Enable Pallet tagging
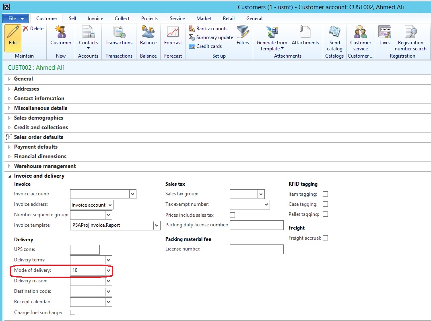Screen dimensions: 431x321 325,214
